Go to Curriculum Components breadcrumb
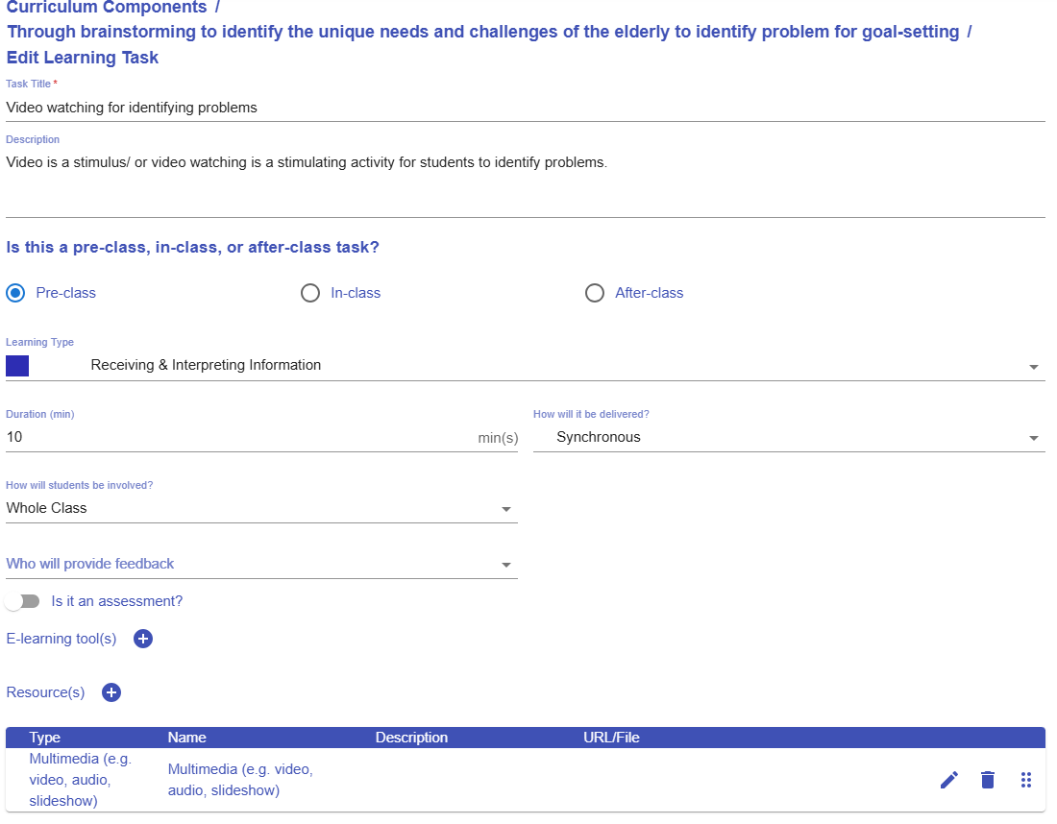The image size is (1057, 824). click(106, 8)
